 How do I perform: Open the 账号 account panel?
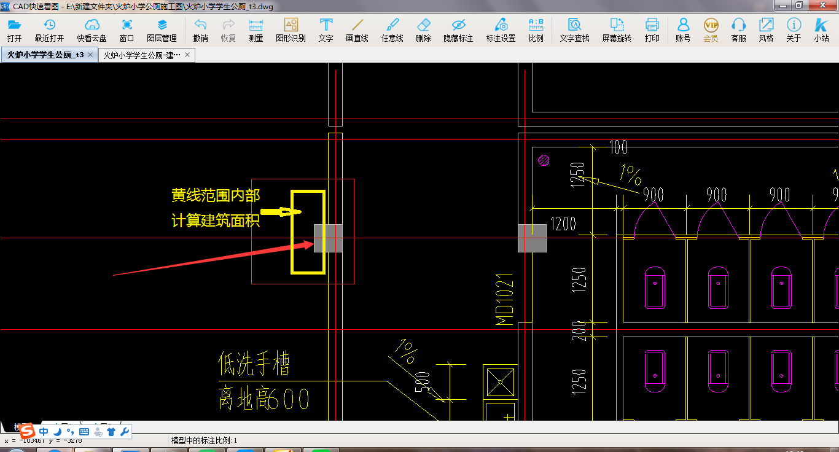(683, 30)
